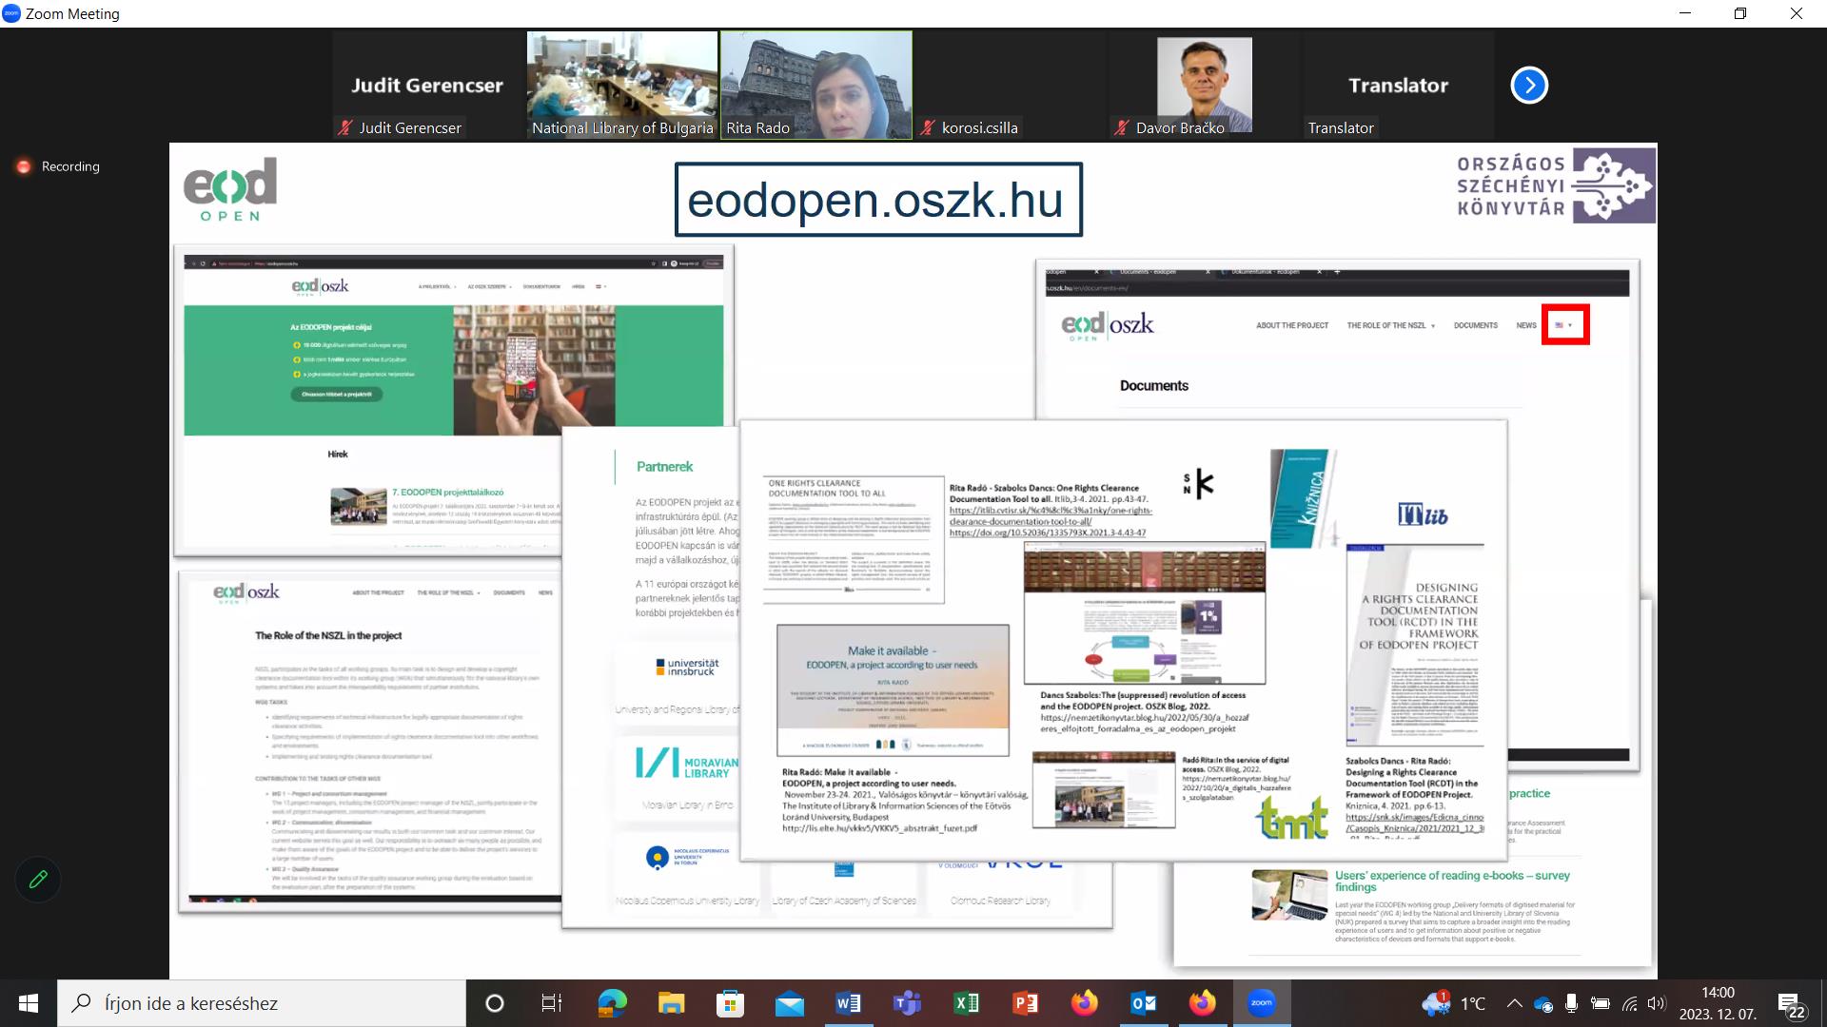Click the Zoom taskbar icon

click(1262, 1003)
